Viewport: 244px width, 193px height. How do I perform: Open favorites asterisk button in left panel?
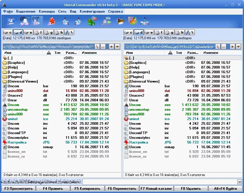pyautogui.click(x=111, y=47)
